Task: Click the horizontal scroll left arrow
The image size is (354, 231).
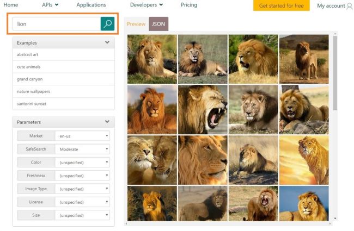Action: pos(126,223)
